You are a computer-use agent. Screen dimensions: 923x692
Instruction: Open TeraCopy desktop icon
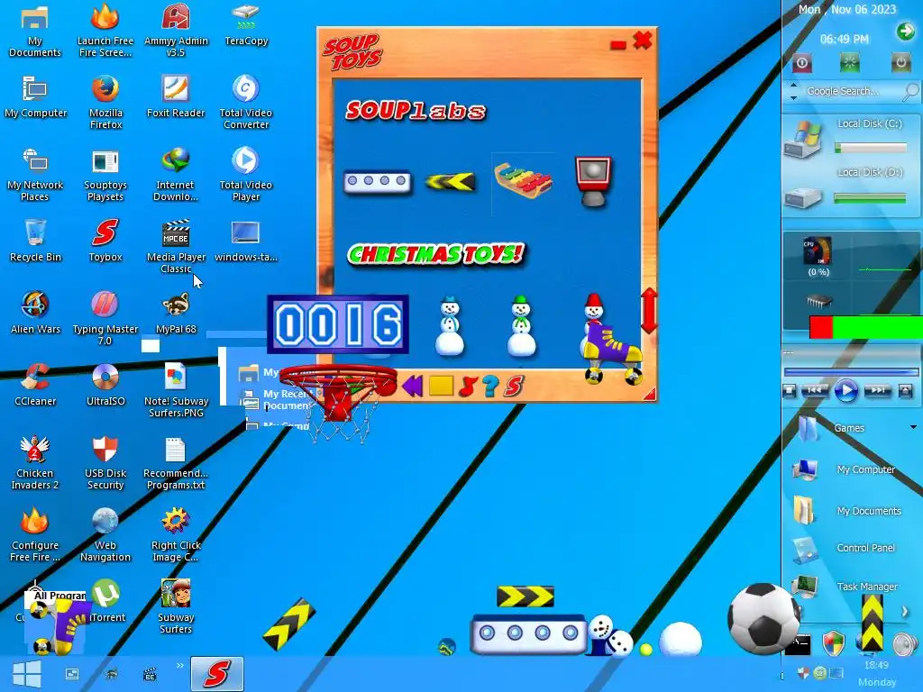pos(246,24)
